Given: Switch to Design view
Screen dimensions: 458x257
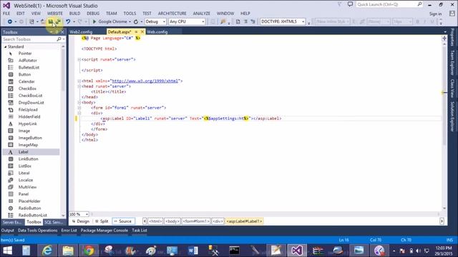Looking at the screenshot, I should (x=81, y=221).
